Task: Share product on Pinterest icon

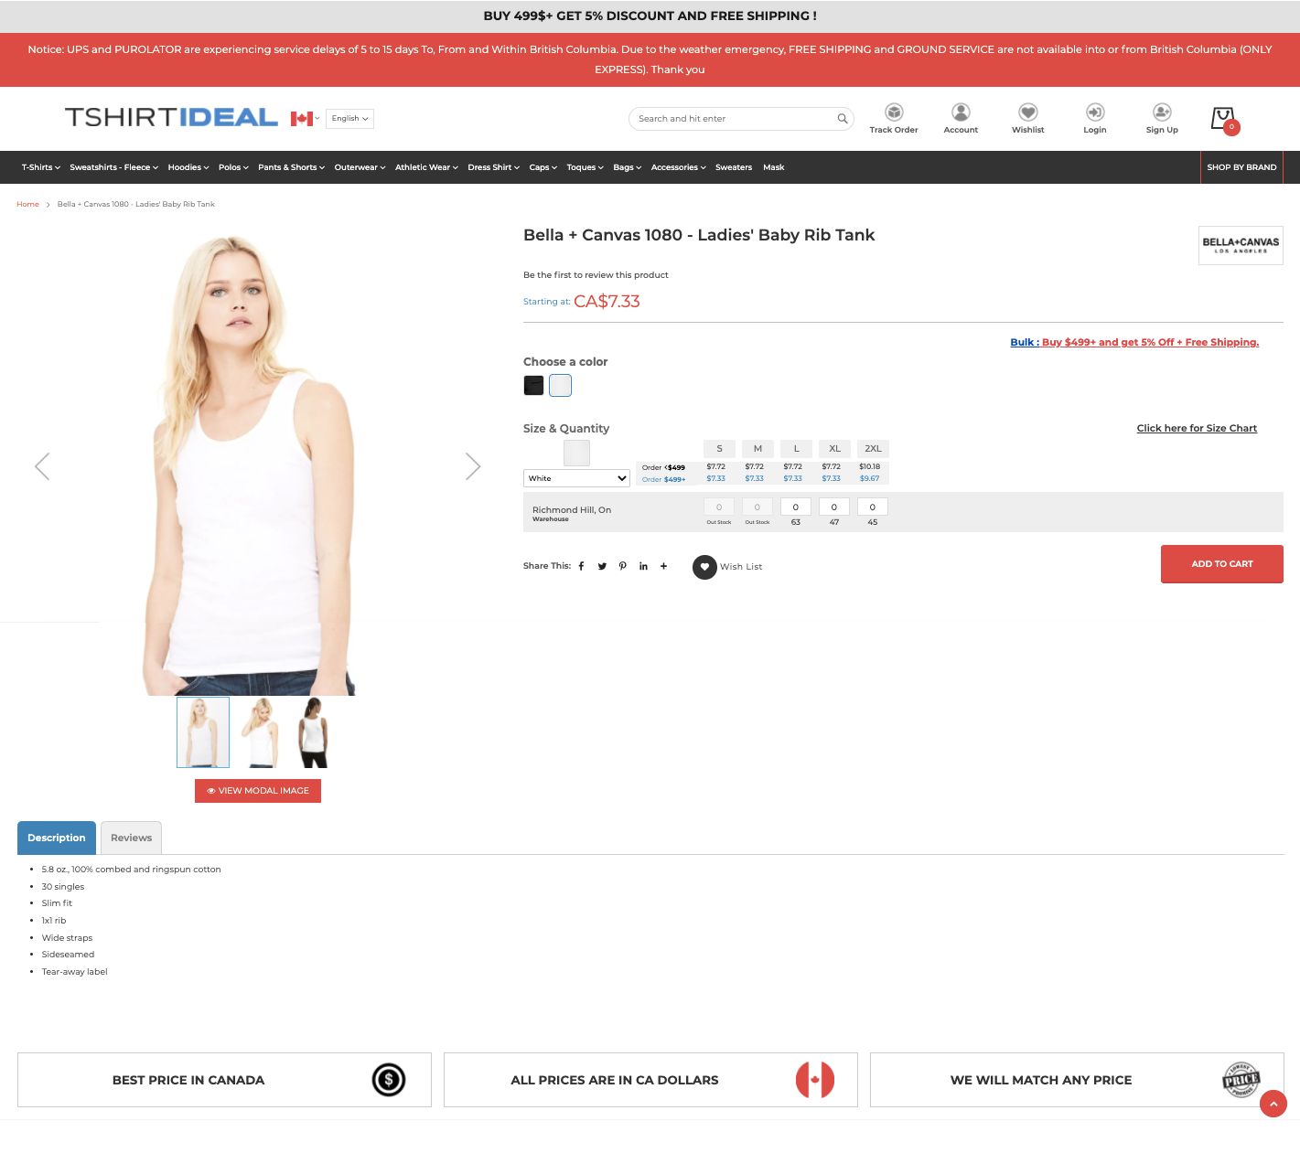Action: 623,566
